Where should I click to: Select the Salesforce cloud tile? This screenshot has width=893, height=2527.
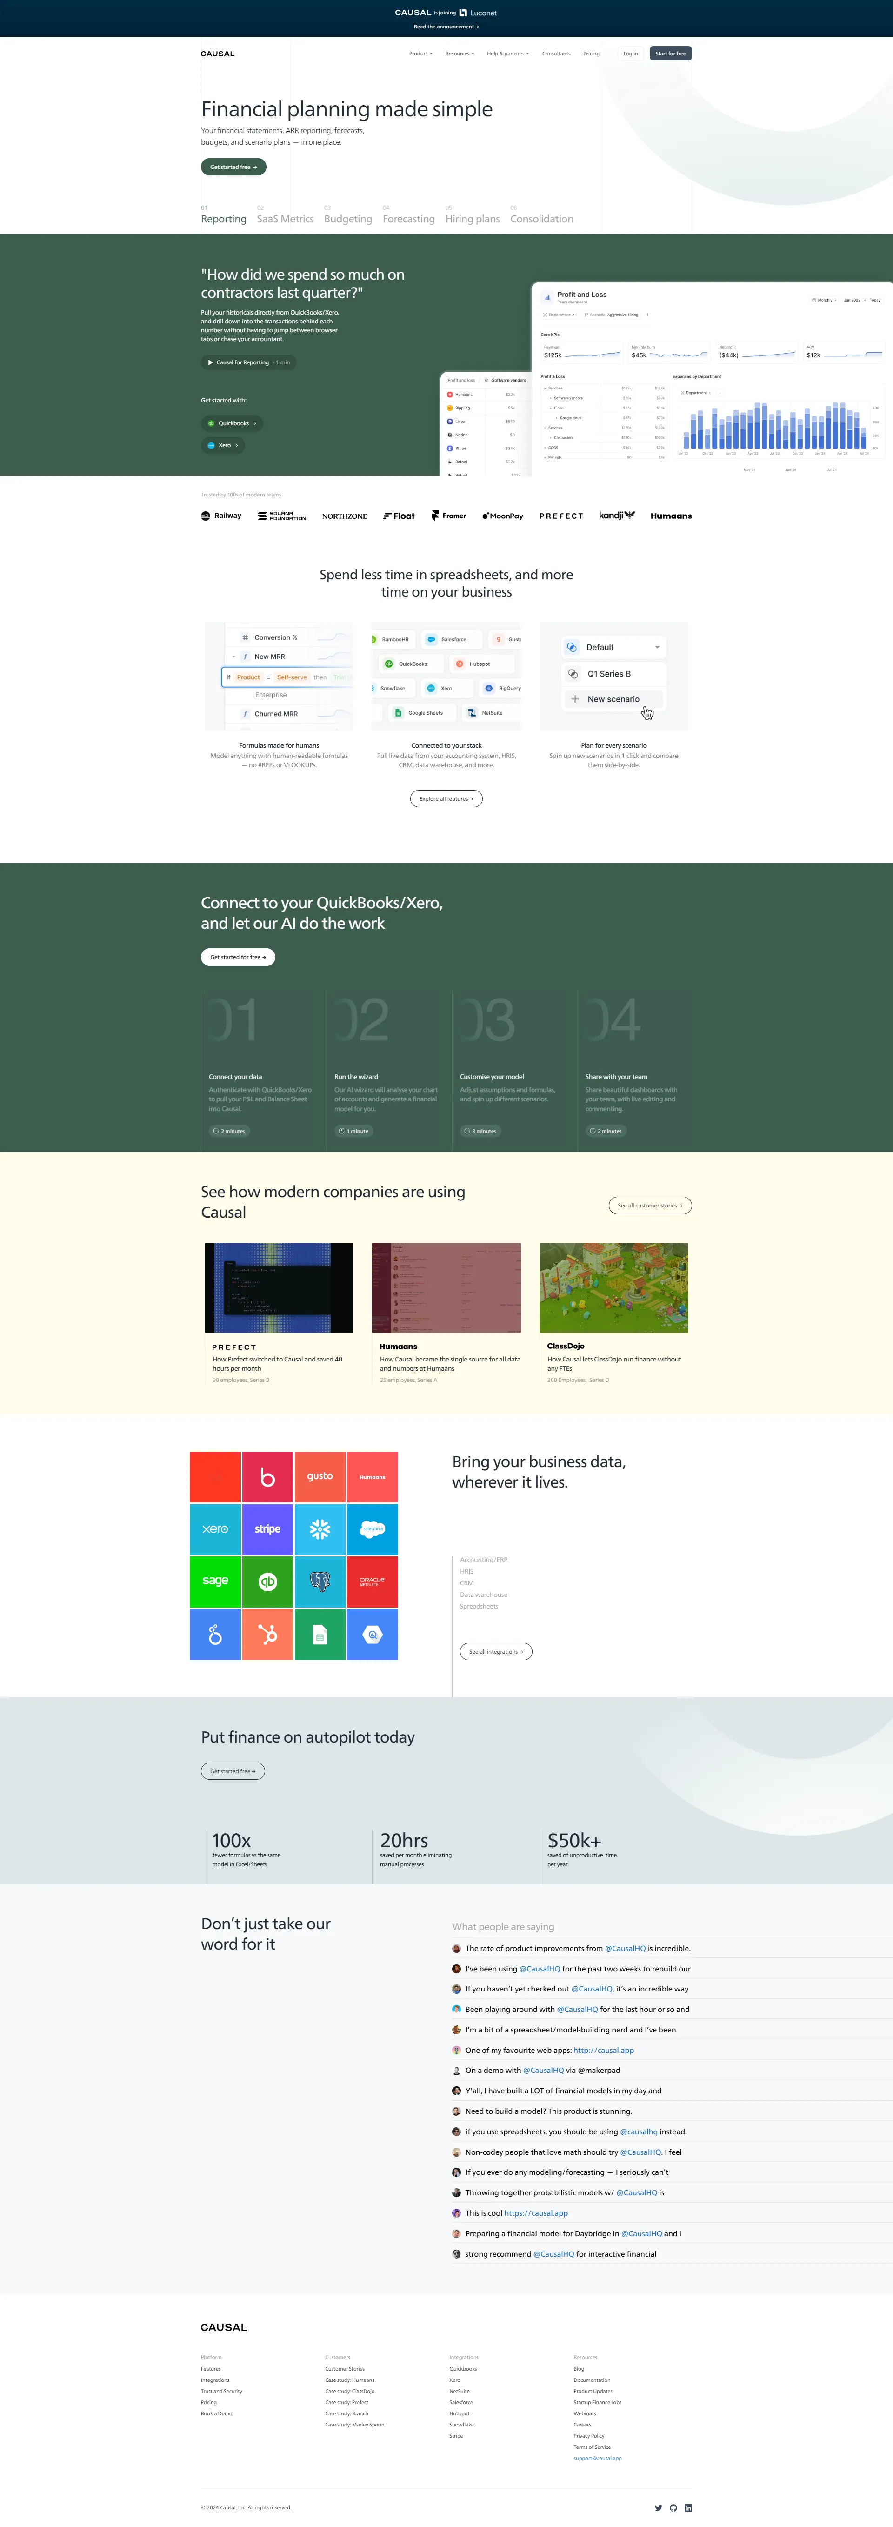[373, 1528]
